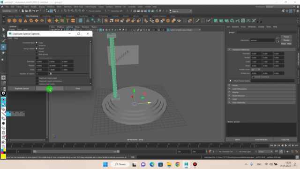Viewport: 300px width, 169px height.
Task: Click the Go to Home screen icon
Action: (2, 7)
